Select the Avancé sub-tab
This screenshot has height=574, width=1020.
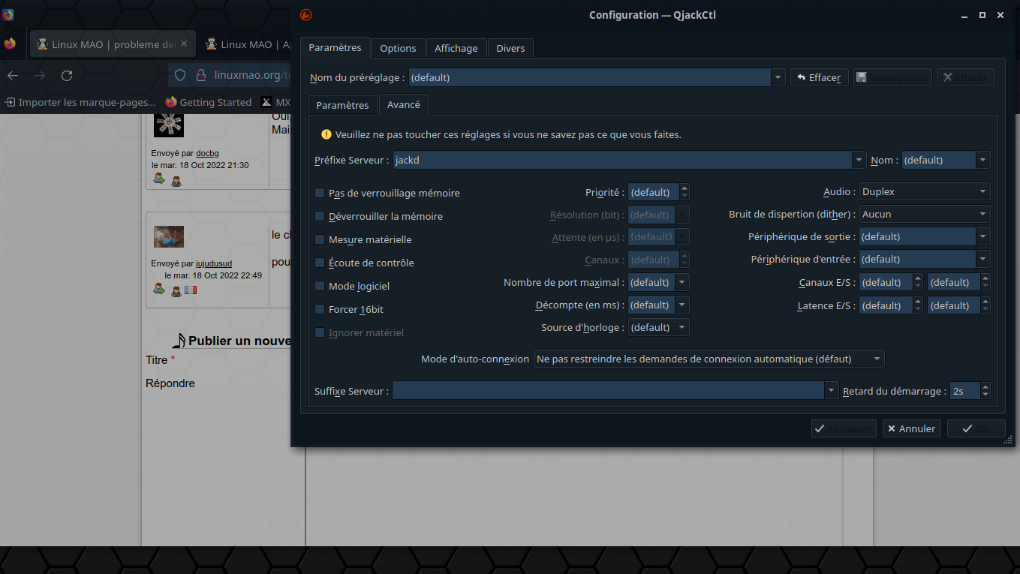tap(403, 104)
